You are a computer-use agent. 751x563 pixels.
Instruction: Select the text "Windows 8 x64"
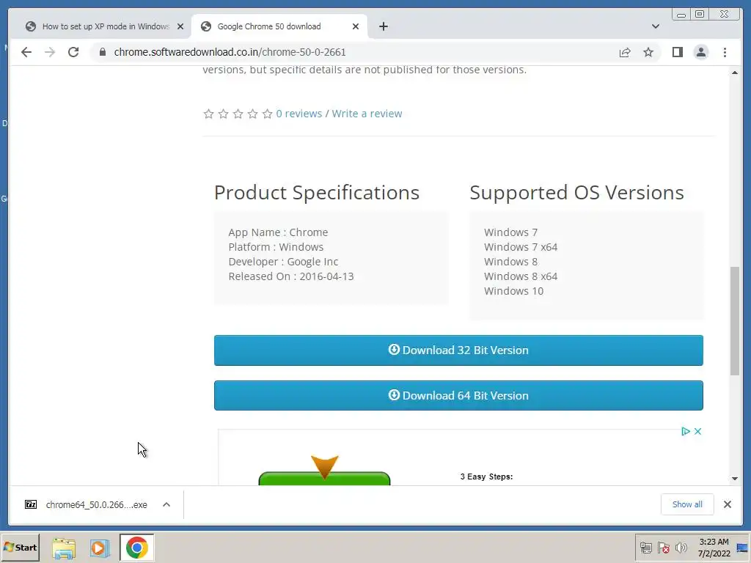point(521,276)
